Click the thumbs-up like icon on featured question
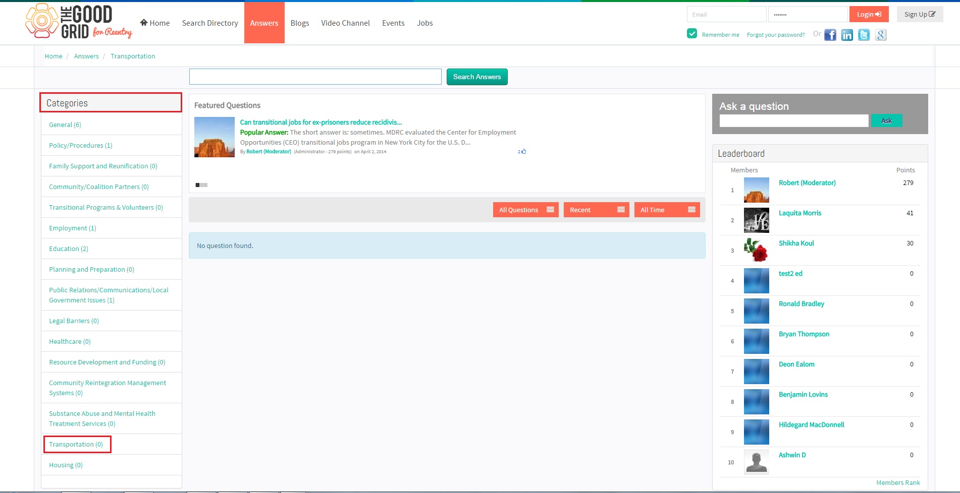The height and width of the screenshot is (493, 960). [523, 151]
